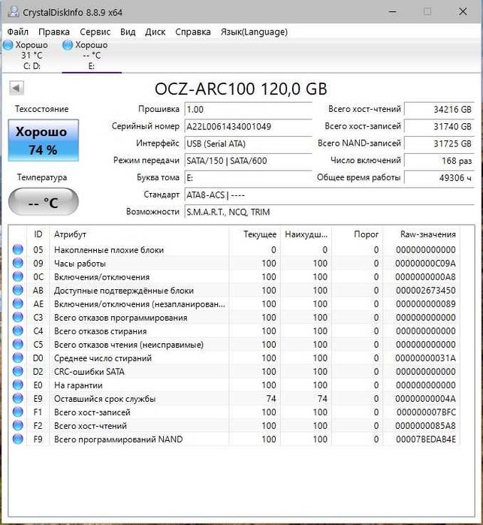Click the Буква тома field showing E:
Viewport: 483px width, 525px height.
(x=248, y=178)
